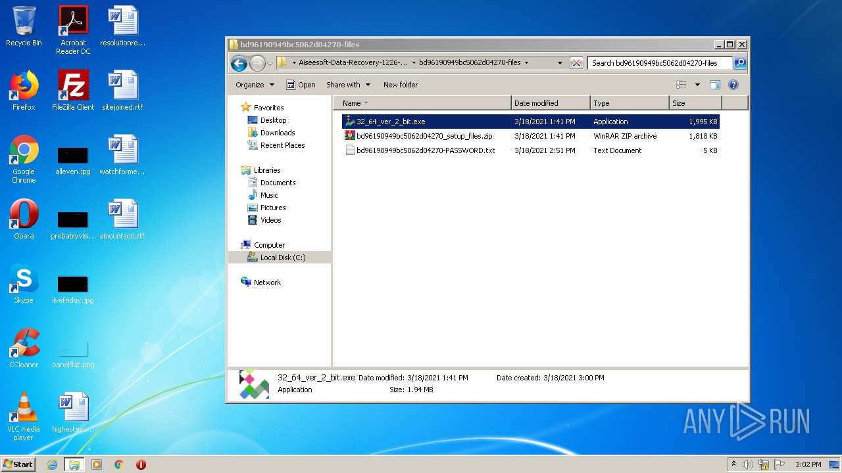842x473 pixels.
Task: Open Share with dropdown menu
Action: 349,85
